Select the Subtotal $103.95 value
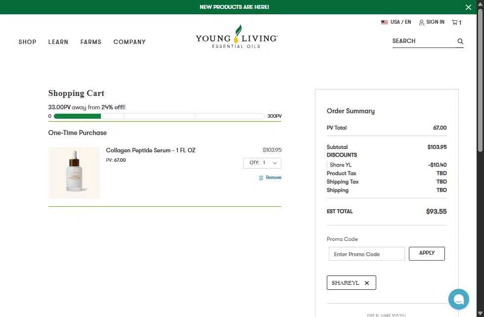Viewport: 484px width, 317px height. point(437,147)
